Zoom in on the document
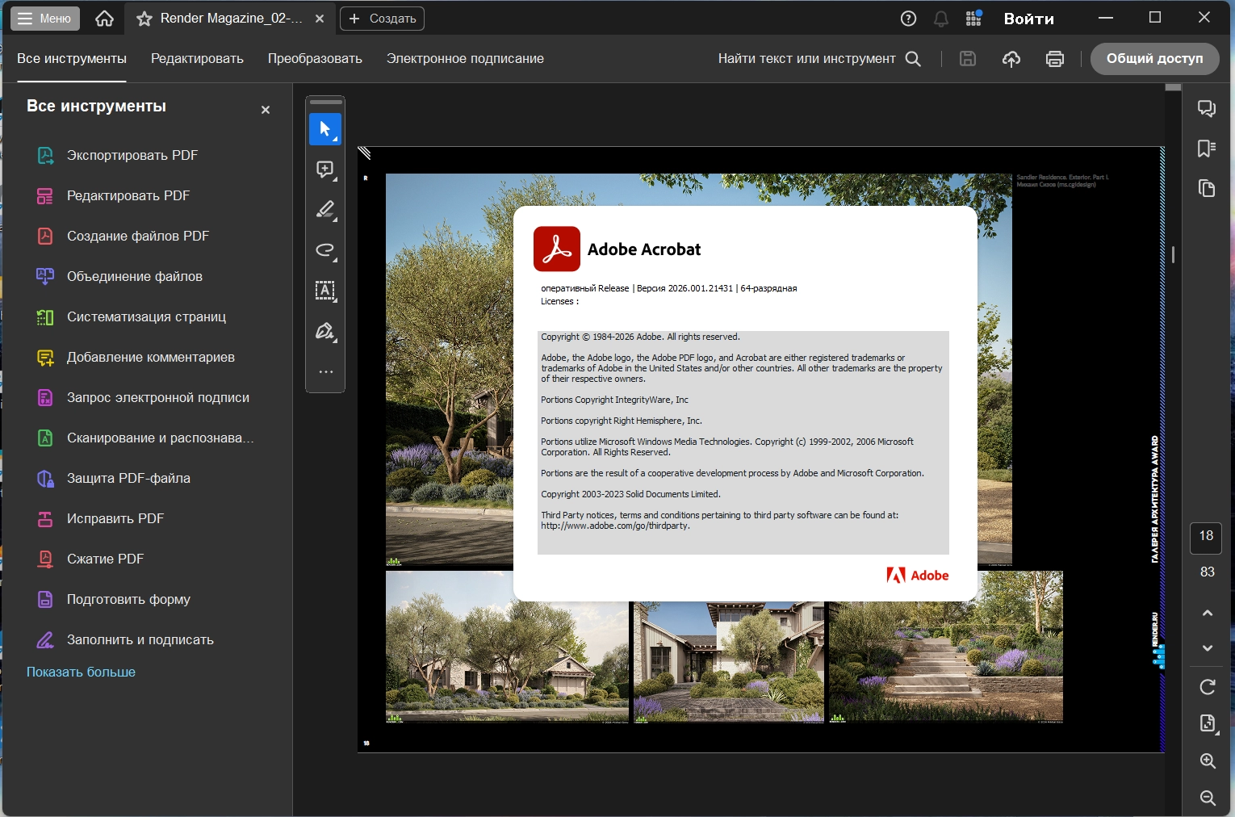The image size is (1235, 817). (x=1207, y=760)
